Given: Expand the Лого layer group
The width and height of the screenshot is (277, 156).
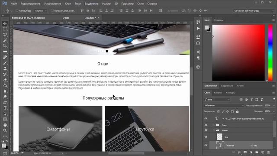Looking at the screenshot, I should 214,125.
